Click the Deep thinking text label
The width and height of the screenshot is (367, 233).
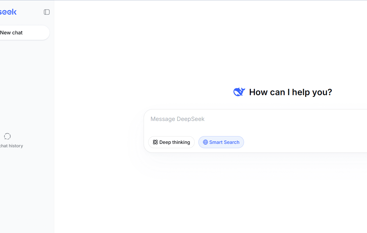point(175,142)
